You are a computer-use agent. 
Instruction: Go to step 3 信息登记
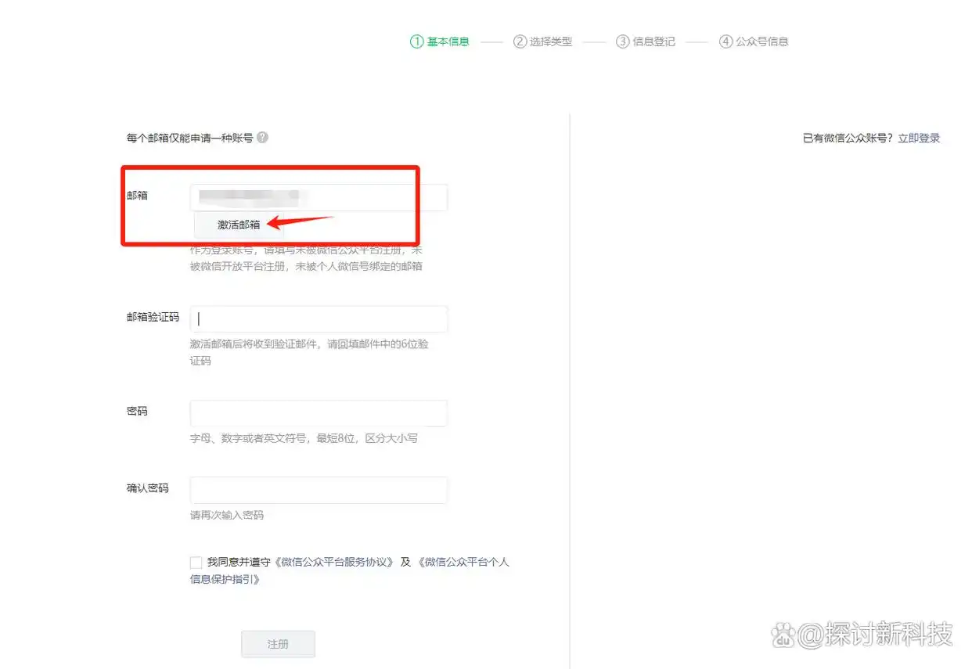pyautogui.click(x=645, y=41)
